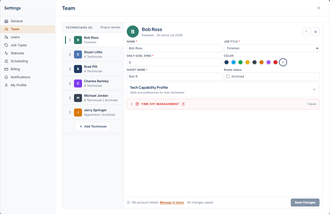Click drag handle next to Jerry Springer
The image size is (330, 214).
pyautogui.click(x=70, y=112)
